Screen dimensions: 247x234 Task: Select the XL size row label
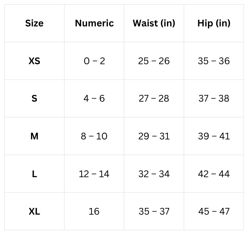pyautogui.click(x=34, y=212)
